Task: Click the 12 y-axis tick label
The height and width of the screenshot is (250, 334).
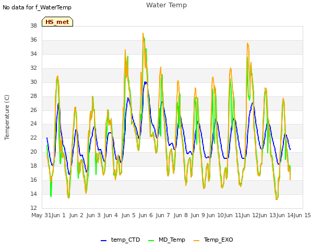Action: point(33,208)
